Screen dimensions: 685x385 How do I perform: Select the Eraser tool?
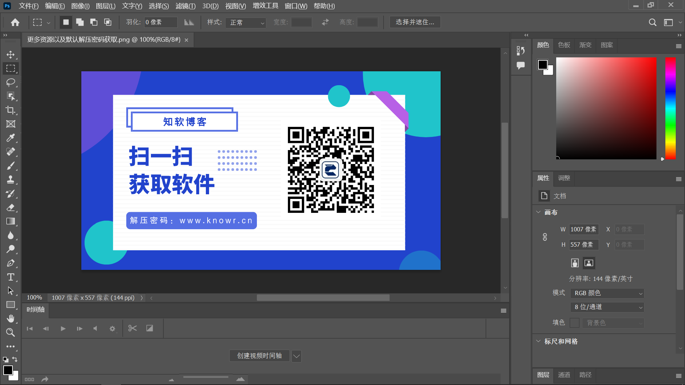(x=11, y=207)
